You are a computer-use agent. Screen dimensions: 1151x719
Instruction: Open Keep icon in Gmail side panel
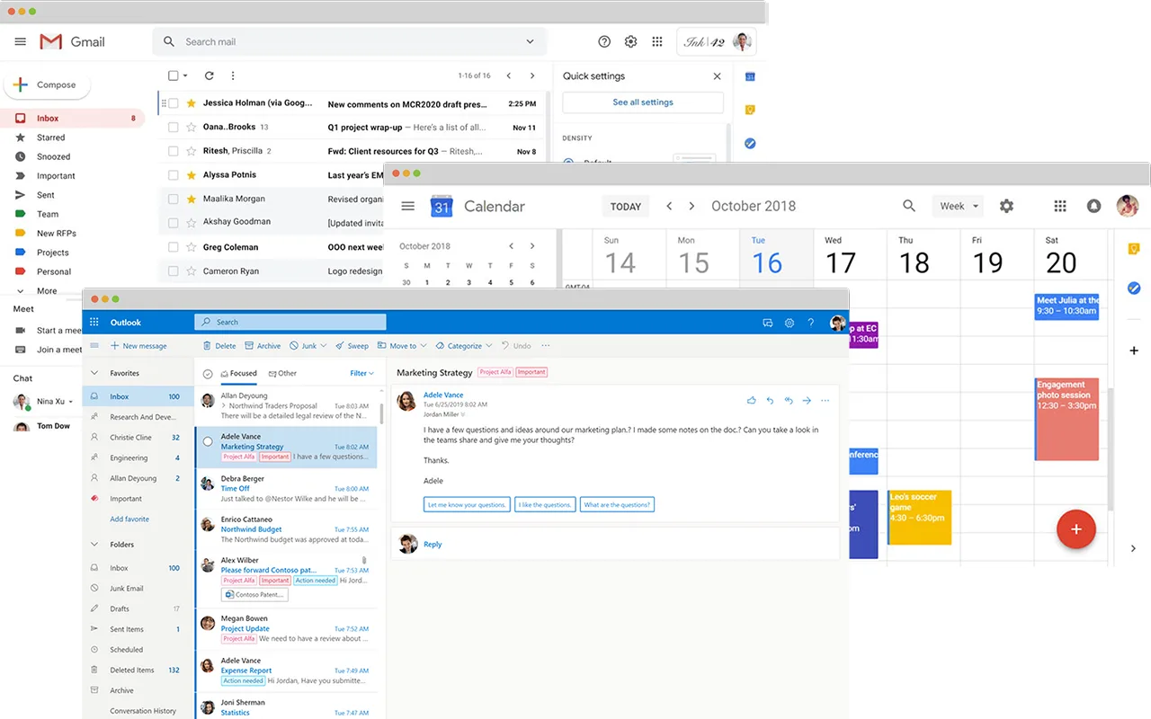pos(750,110)
